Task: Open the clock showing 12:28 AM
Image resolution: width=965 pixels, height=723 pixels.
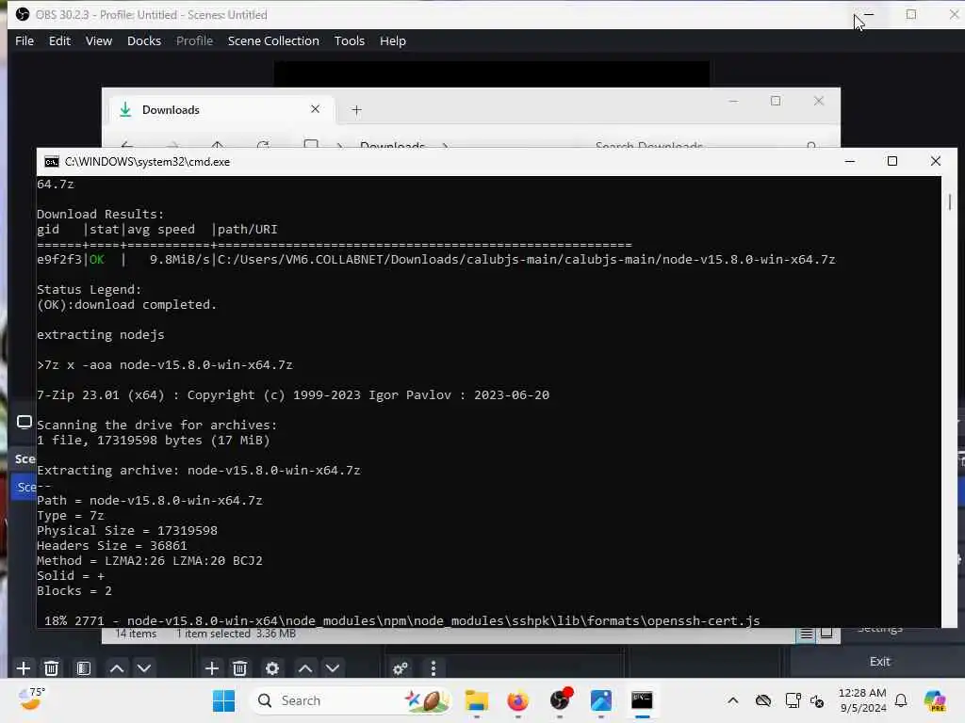Action: (x=862, y=700)
